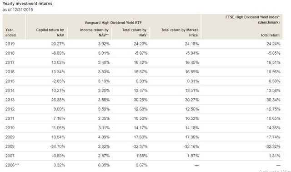Viewport: 291px width, 172px height.
Task: Click the 'Yearly investment returns' title
Action: point(27,4)
